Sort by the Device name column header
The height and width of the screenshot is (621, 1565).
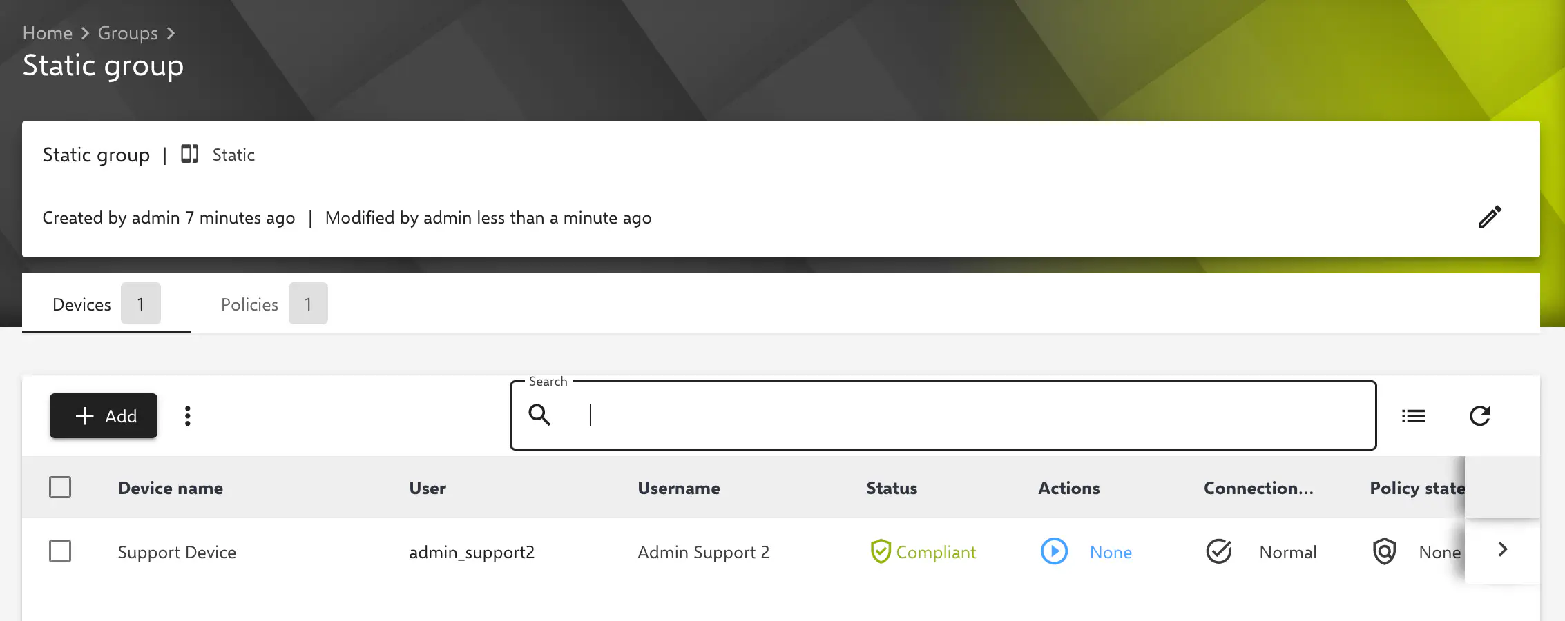tap(171, 488)
